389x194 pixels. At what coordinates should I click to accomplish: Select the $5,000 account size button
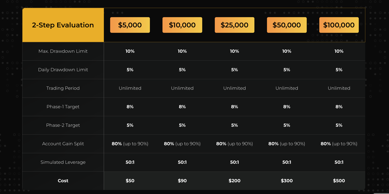point(130,25)
